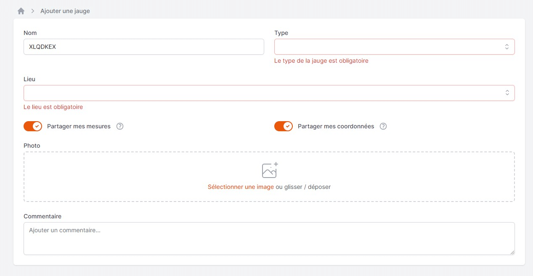Grab the Commentaire textarea resize handle
The width and height of the screenshot is (533, 276).
tap(512, 252)
